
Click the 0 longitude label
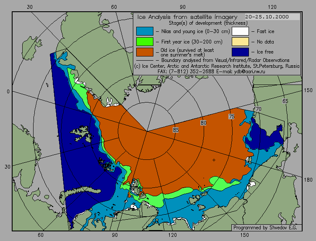click(x=8, y=92)
